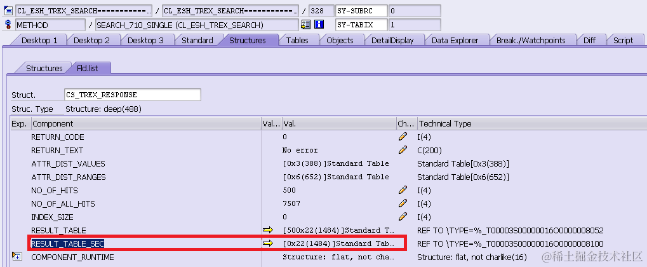
Task: Click the source program icon at top left
Action: (8, 11)
